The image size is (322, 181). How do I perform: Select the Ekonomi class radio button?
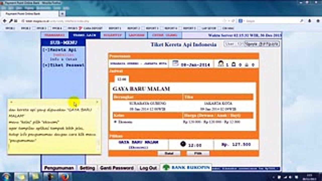pyautogui.click(x=115, y=122)
